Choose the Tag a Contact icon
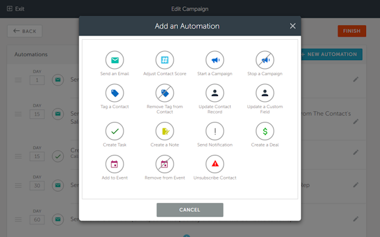The image size is (380, 237). pyautogui.click(x=115, y=93)
